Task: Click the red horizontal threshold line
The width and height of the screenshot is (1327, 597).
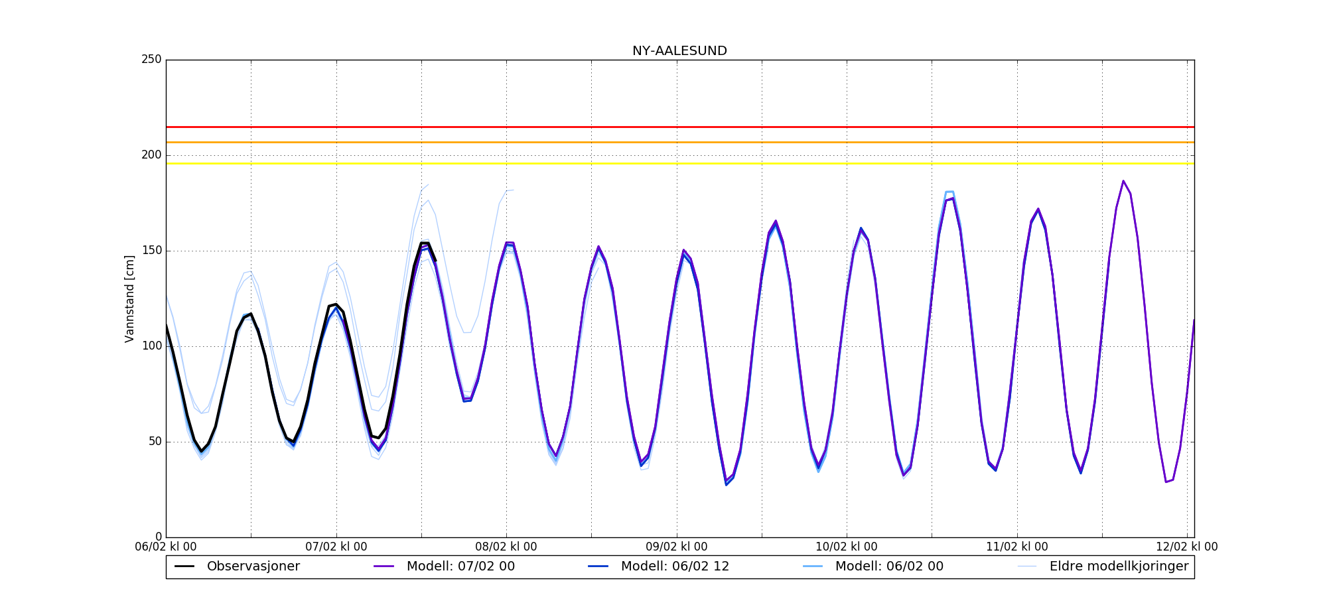Action: (679, 127)
